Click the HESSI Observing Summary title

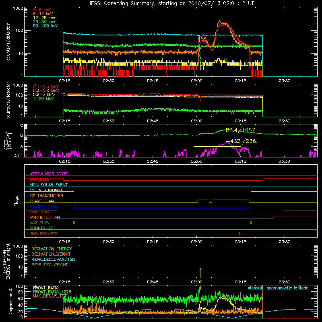pyautogui.click(x=170, y=3)
